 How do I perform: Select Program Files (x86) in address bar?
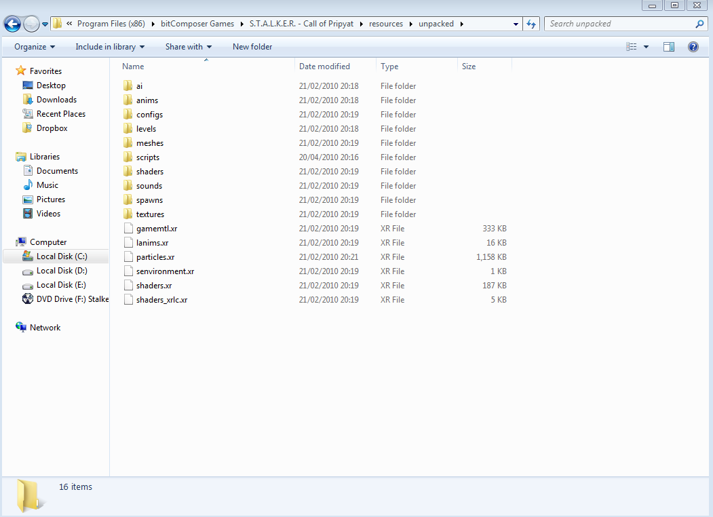click(111, 24)
